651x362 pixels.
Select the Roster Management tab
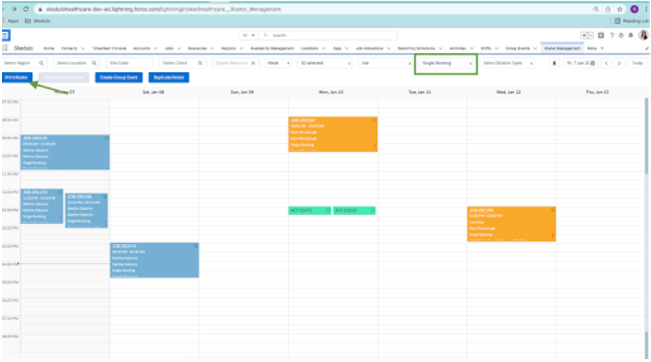tap(562, 49)
